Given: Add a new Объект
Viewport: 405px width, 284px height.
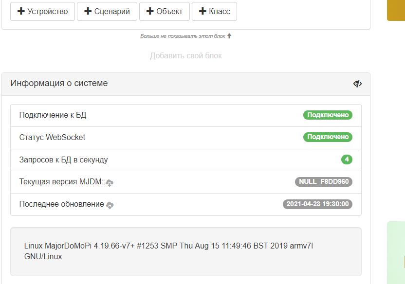Looking at the screenshot, I should pos(164,11).
